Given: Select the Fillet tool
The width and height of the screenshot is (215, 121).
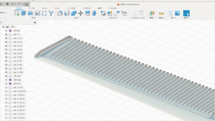Looking at the screenshot, I should [x=60, y=13].
